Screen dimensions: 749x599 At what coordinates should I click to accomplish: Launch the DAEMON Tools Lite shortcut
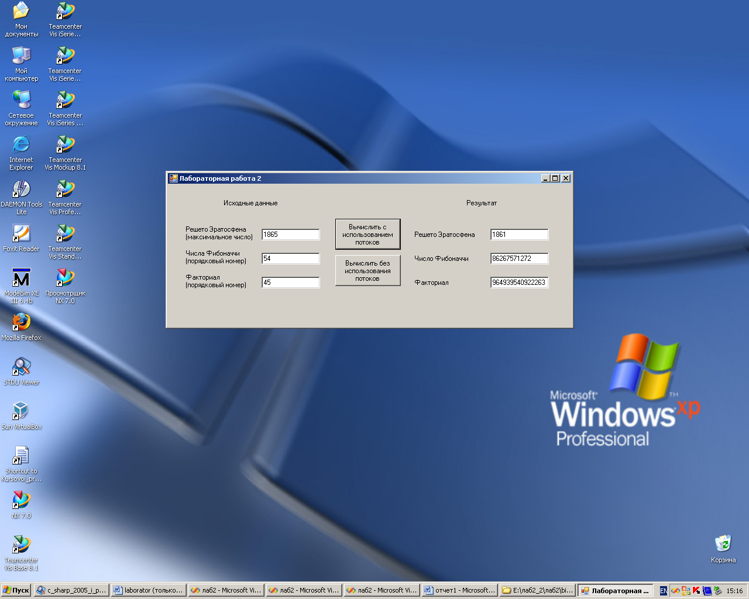[21, 197]
